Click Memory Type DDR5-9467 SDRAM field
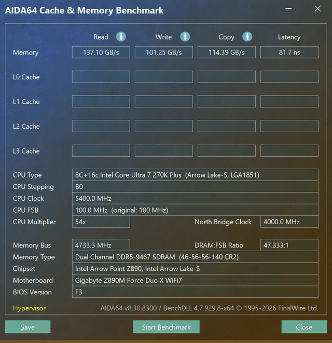The width and height of the screenshot is (332, 343). point(195,257)
